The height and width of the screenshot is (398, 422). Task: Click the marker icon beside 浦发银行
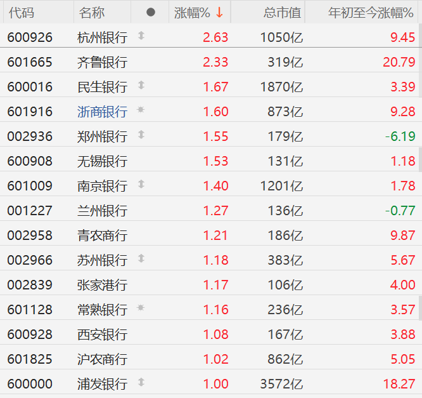pyautogui.click(x=141, y=382)
